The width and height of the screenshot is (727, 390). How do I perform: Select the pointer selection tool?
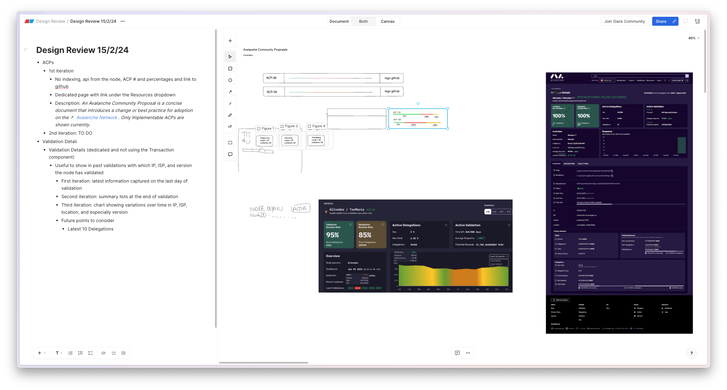click(230, 57)
